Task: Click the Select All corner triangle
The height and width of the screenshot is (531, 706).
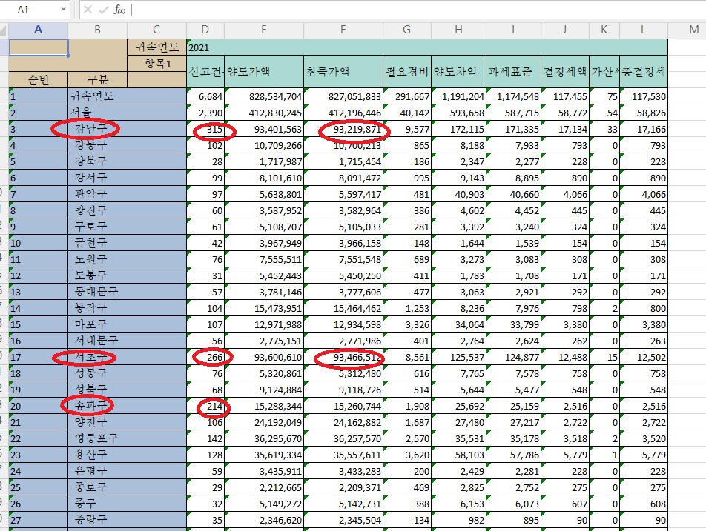Action: point(4,30)
